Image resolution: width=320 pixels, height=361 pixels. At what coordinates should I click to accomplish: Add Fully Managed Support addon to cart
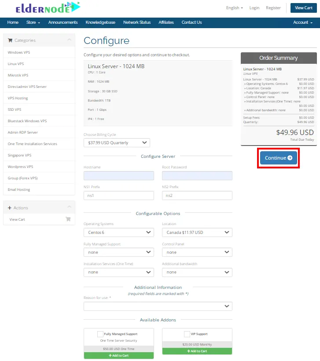click(x=119, y=355)
